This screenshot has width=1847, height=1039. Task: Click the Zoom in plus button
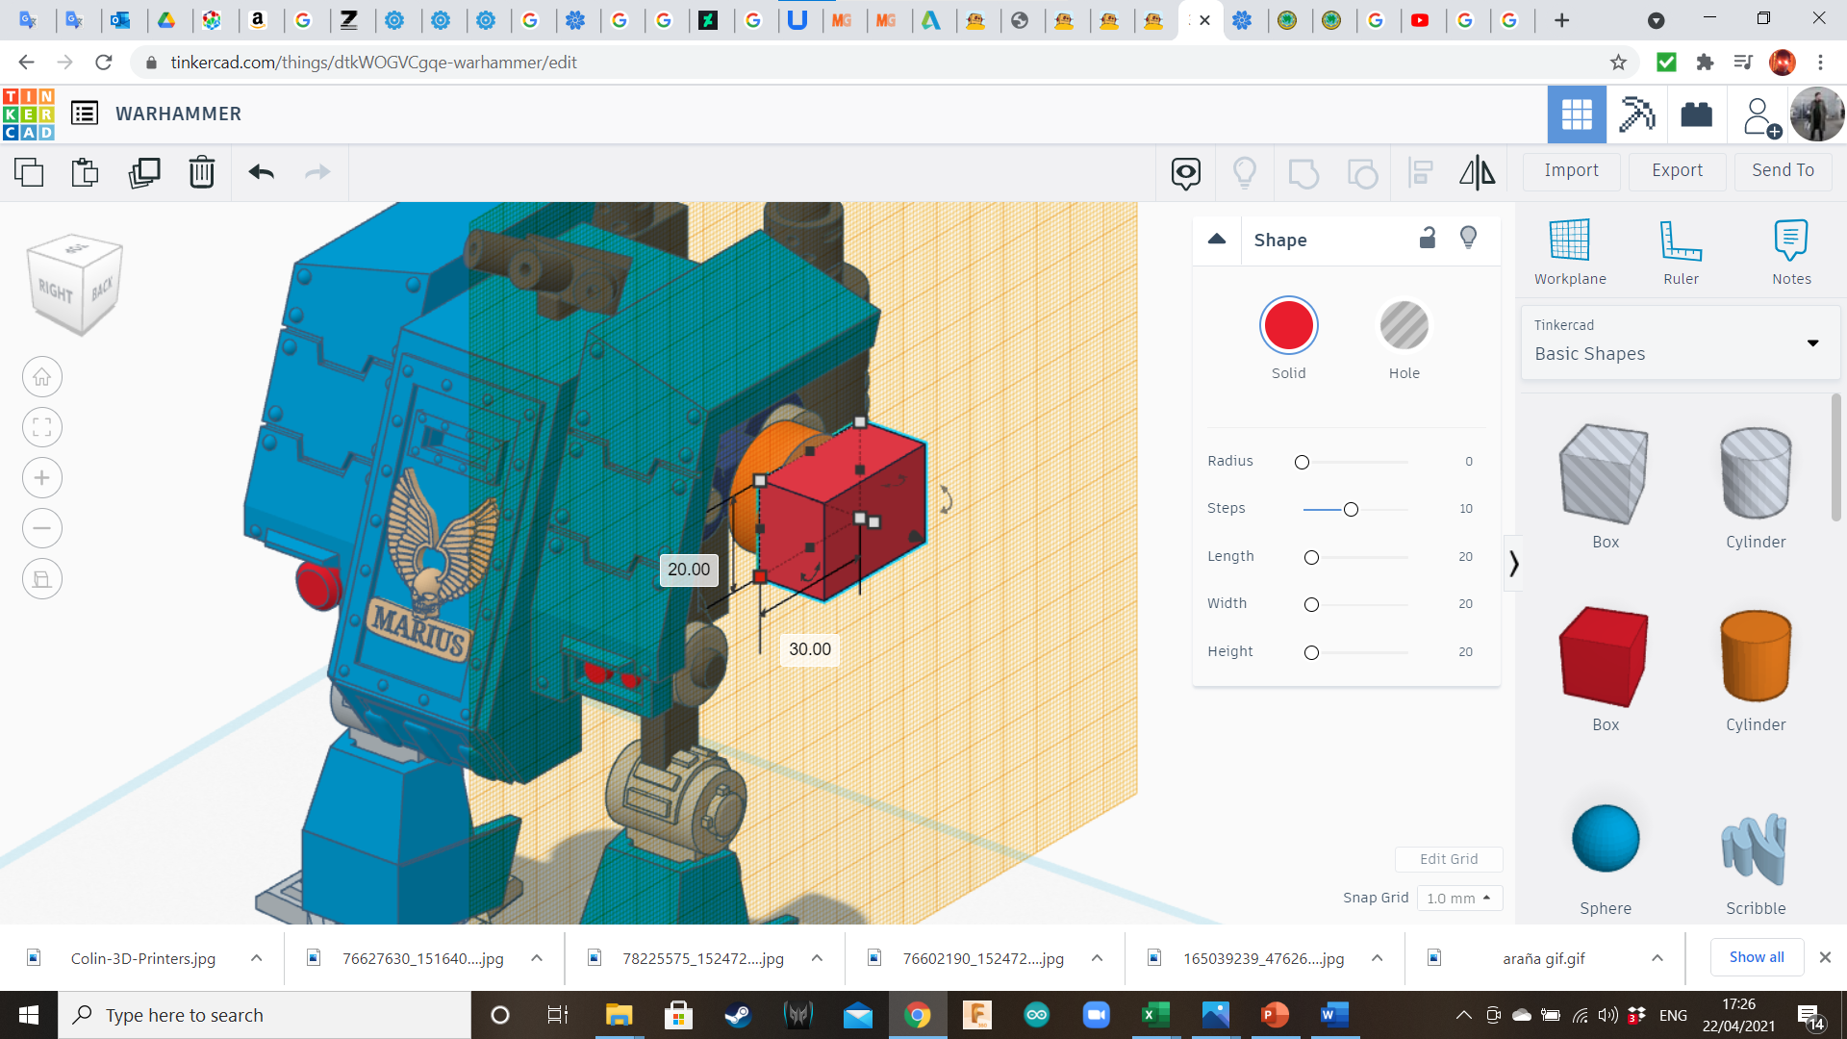[x=42, y=478]
